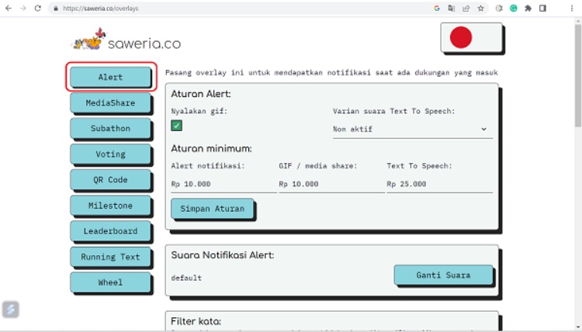Image resolution: width=582 pixels, height=332 pixels.
Task: Open the Google icon in address bar
Action: click(x=437, y=9)
